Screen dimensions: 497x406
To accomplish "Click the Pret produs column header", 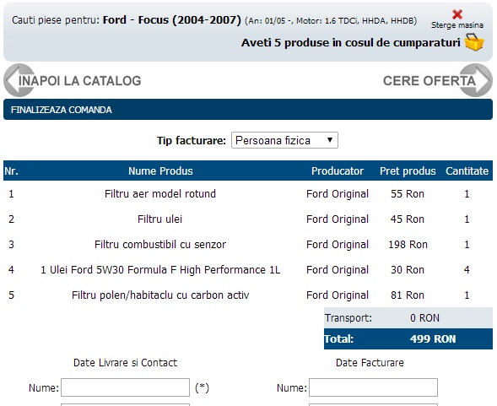I will click(408, 171).
